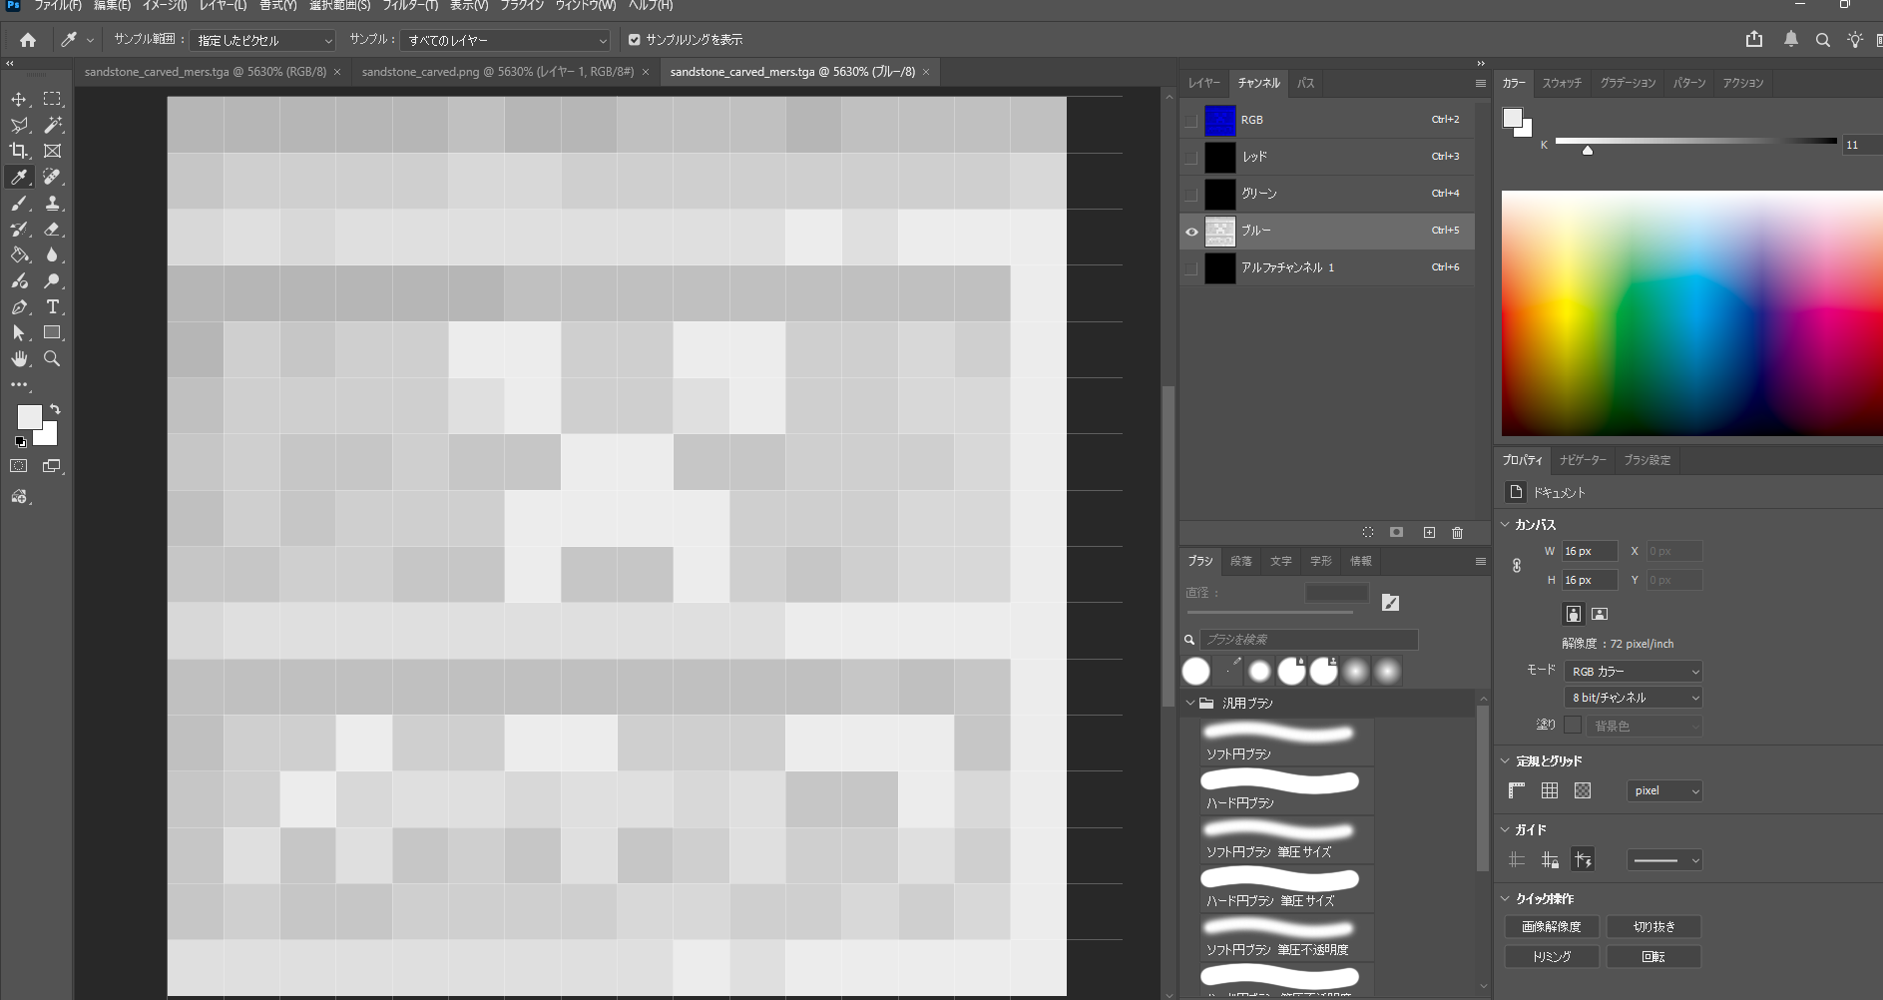Swap foreground and background colors
Viewport: 1883px width, 1000px height.
coord(55,409)
